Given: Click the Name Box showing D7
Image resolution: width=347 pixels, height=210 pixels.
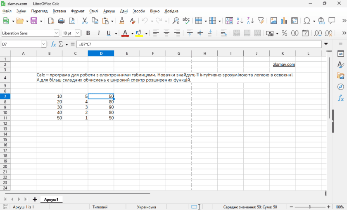Looking at the screenshot, I should point(21,44).
